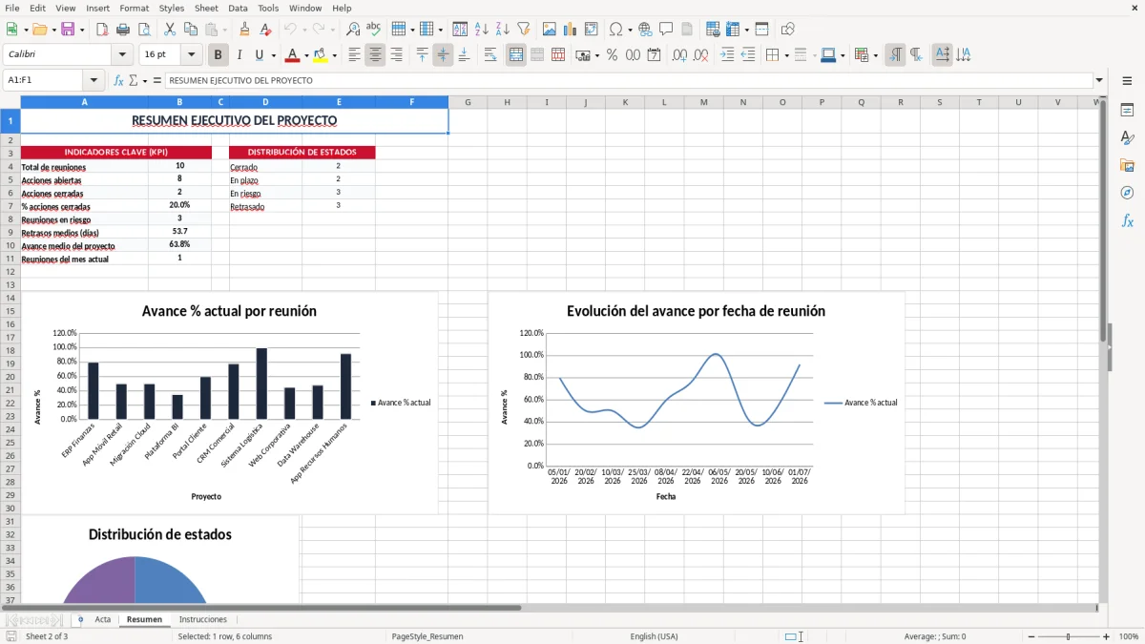Toggle Align Left
This screenshot has width=1145, height=644.
tap(354, 55)
